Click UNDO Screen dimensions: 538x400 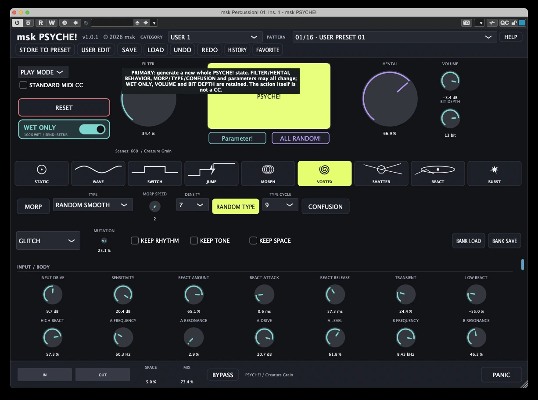[183, 50]
